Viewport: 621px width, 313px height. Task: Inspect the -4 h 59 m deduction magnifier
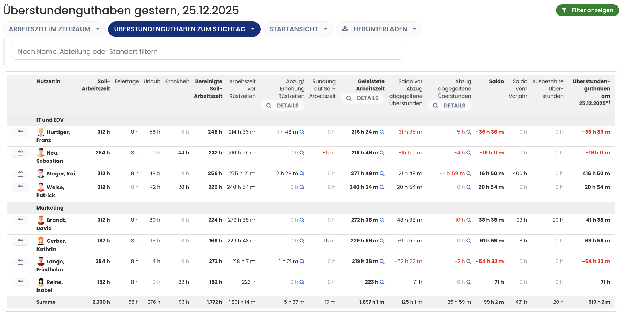469,174
